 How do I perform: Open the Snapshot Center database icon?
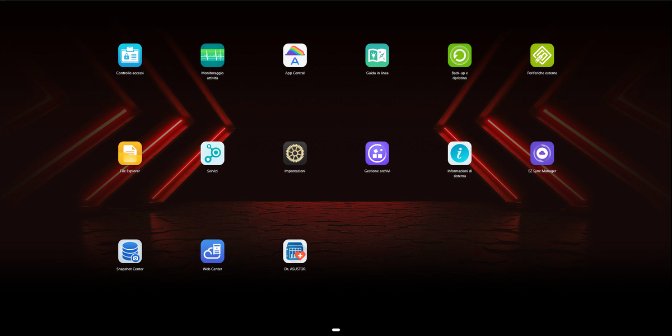[130, 251]
